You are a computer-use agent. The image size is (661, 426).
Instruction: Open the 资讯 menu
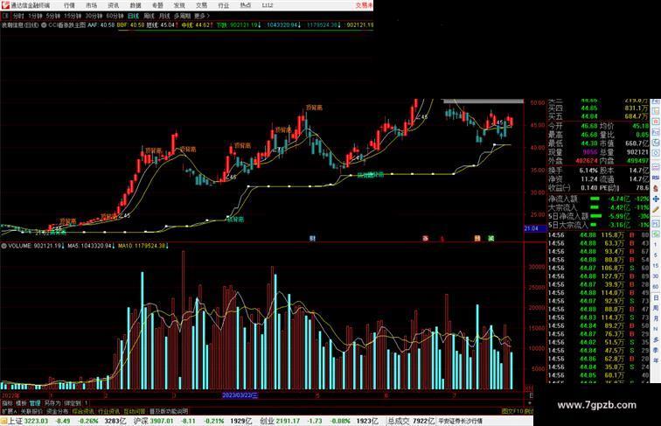(x=113, y=5)
